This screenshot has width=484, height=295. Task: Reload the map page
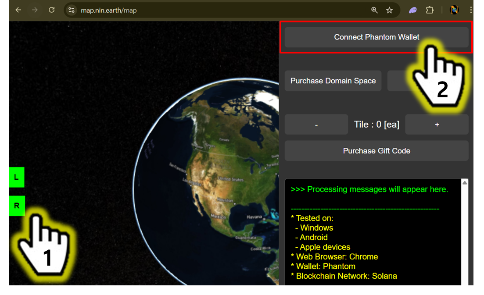pyautogui.click(x=52, y=10)
